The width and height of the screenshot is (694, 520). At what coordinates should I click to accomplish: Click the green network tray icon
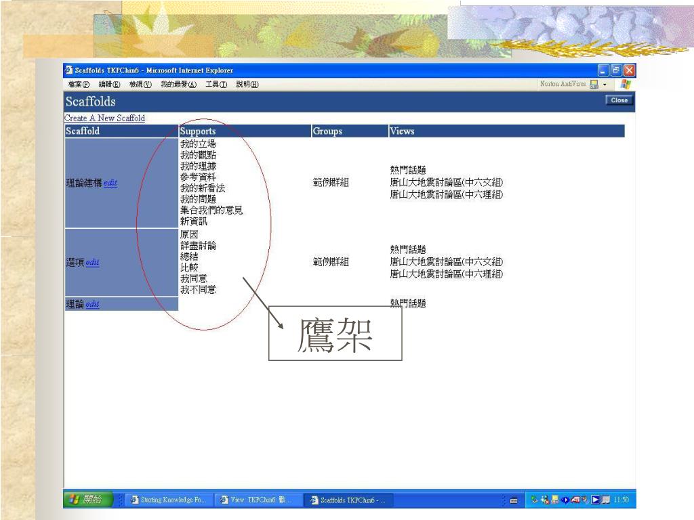click(535, 499)
